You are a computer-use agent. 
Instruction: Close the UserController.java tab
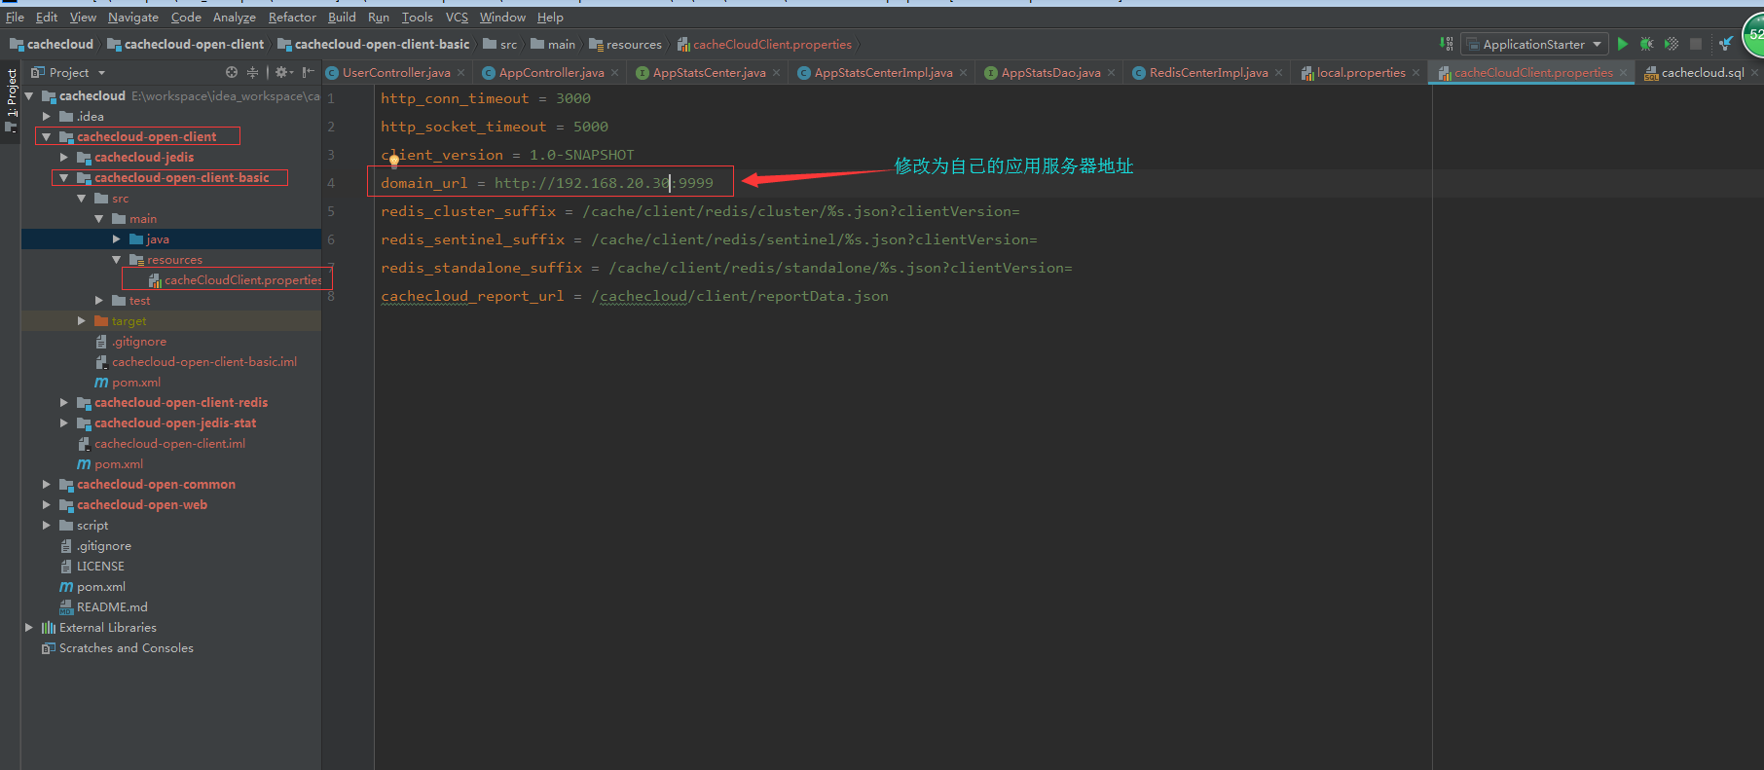pos(461,73)
